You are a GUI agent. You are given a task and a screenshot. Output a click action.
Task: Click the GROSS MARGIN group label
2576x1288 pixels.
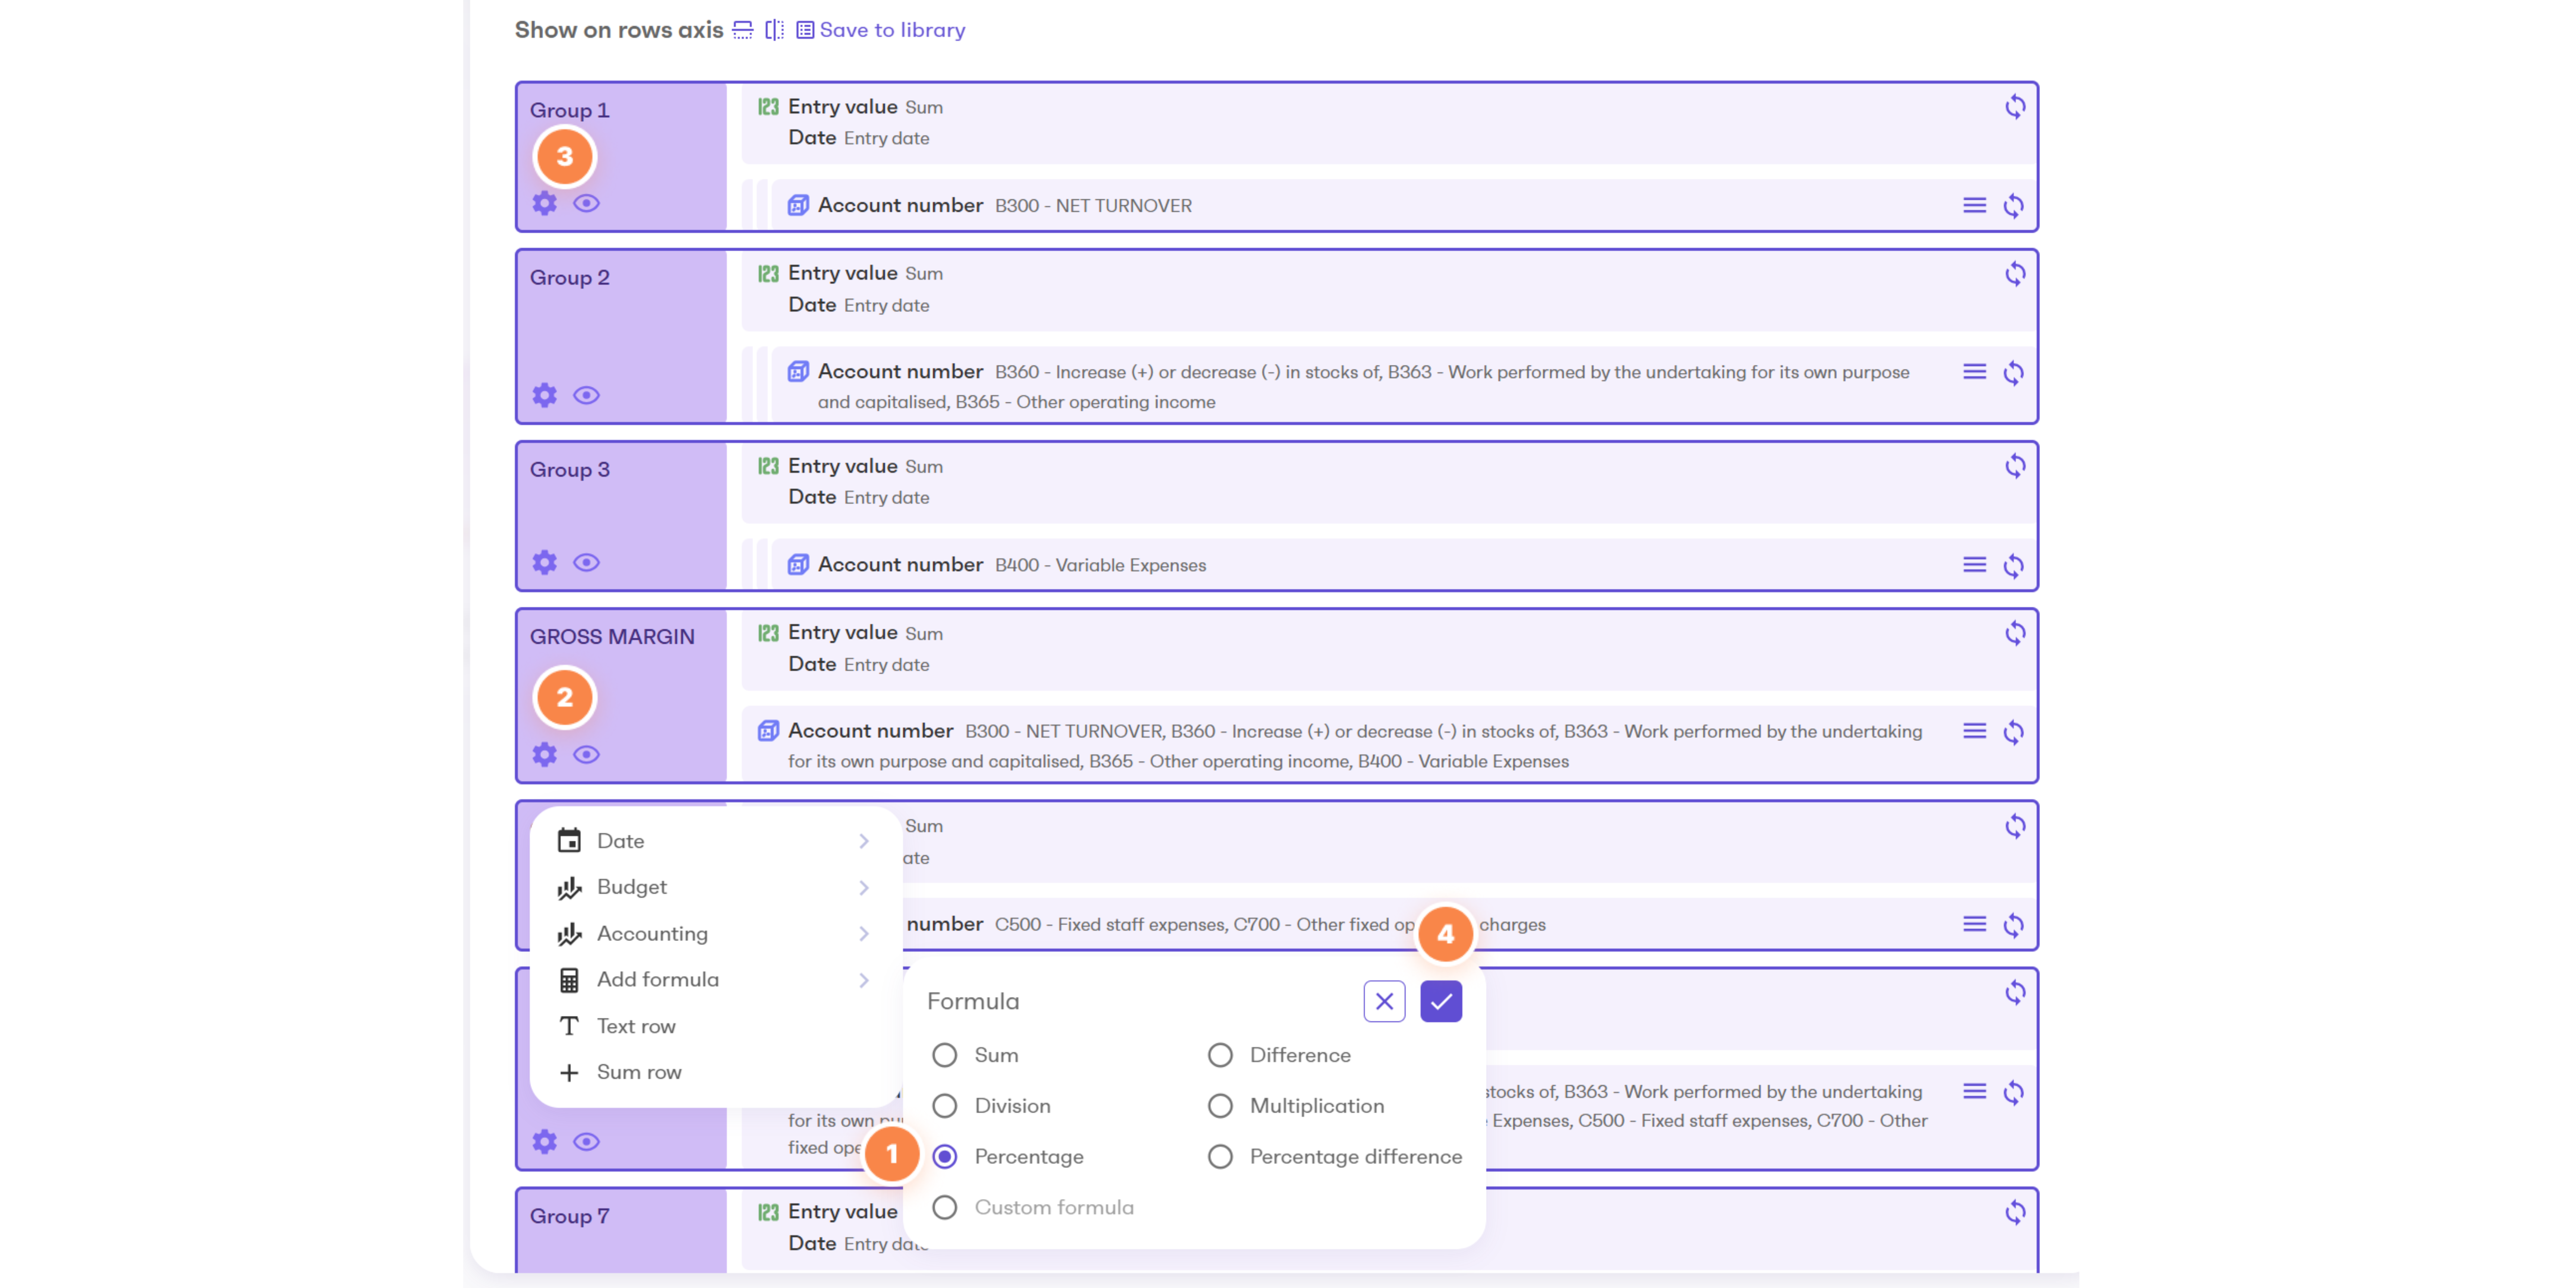612,637
